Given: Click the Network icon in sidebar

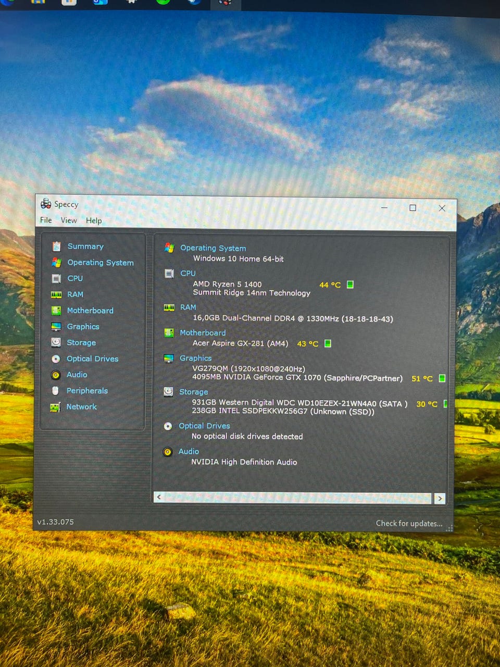Looking at the screenshot, I should (x=55, y=407).
